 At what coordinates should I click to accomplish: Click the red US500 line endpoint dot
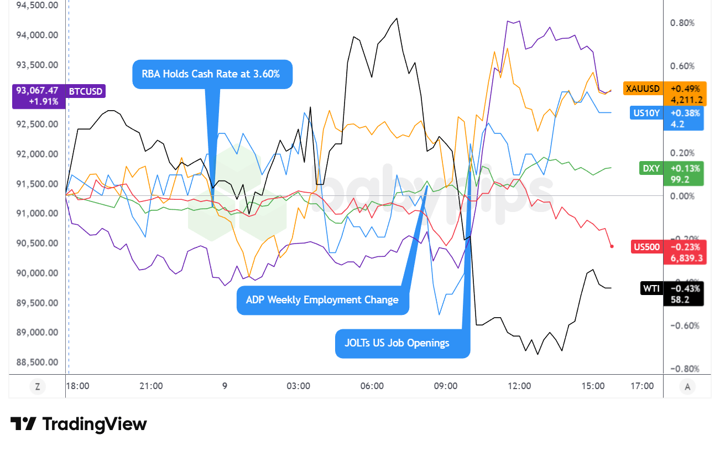pos(612,246)
